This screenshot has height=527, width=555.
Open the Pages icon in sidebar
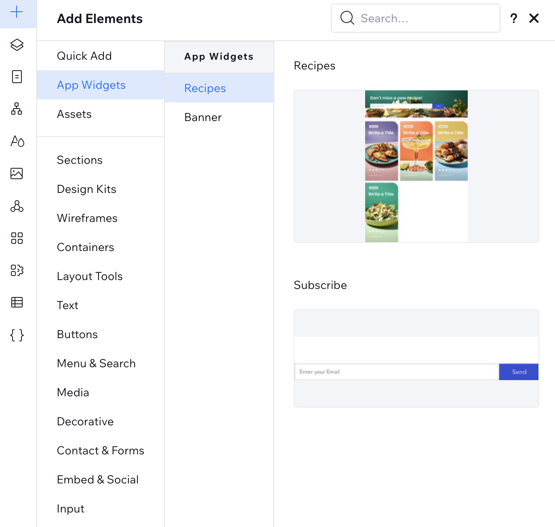click(17, 77)
